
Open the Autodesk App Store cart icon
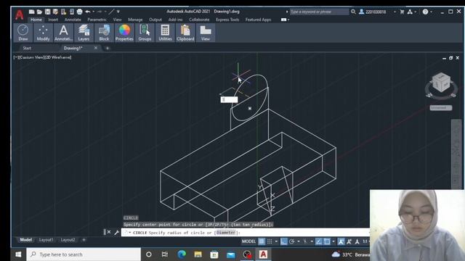[402, 12]
